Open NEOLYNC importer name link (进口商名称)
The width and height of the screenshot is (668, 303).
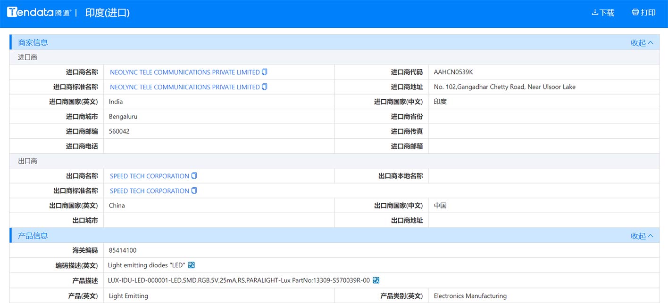185,72
